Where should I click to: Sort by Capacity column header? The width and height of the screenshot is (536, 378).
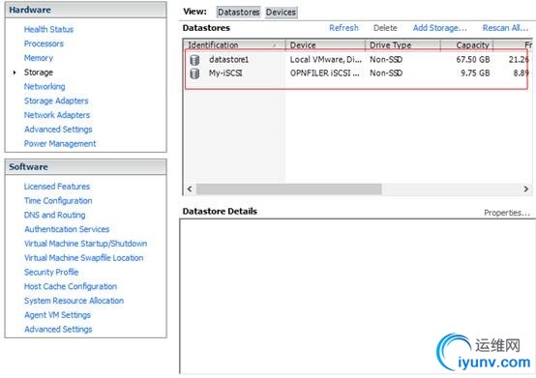click(x=467, y=45)
